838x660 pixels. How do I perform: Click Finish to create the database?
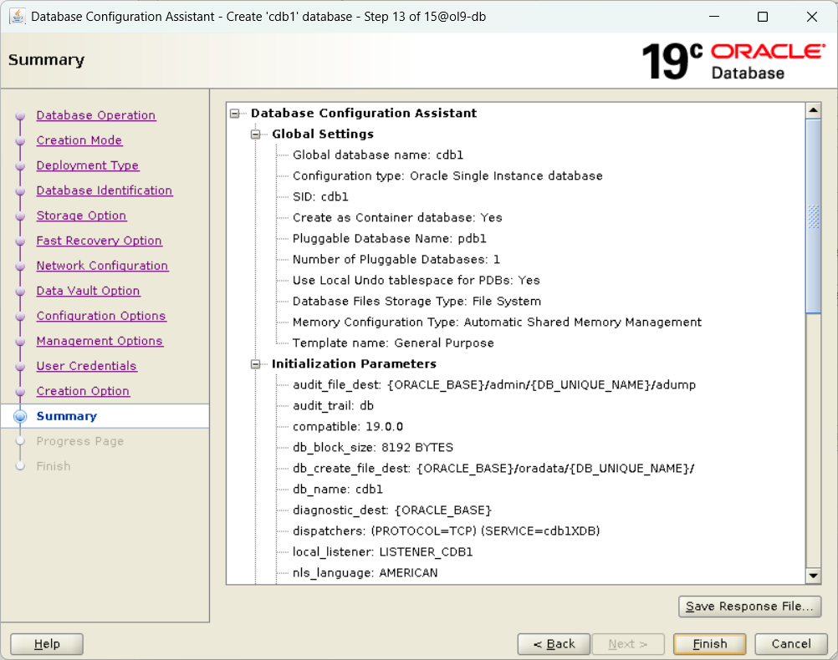710,644
